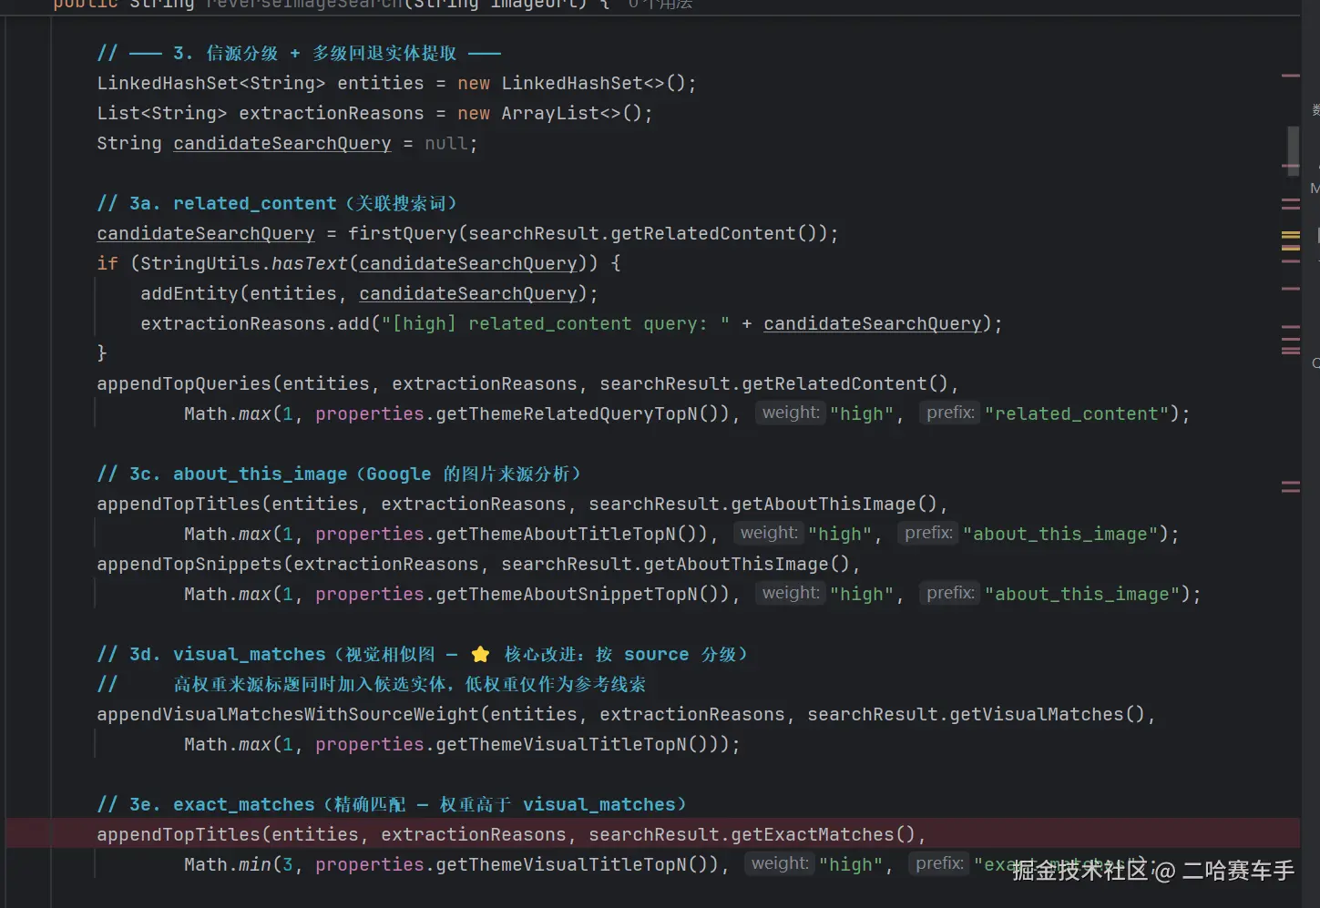Click "getExactMatches" on the highlighted line
Screen dimensions: 1320x908
(x=813, y=834)
